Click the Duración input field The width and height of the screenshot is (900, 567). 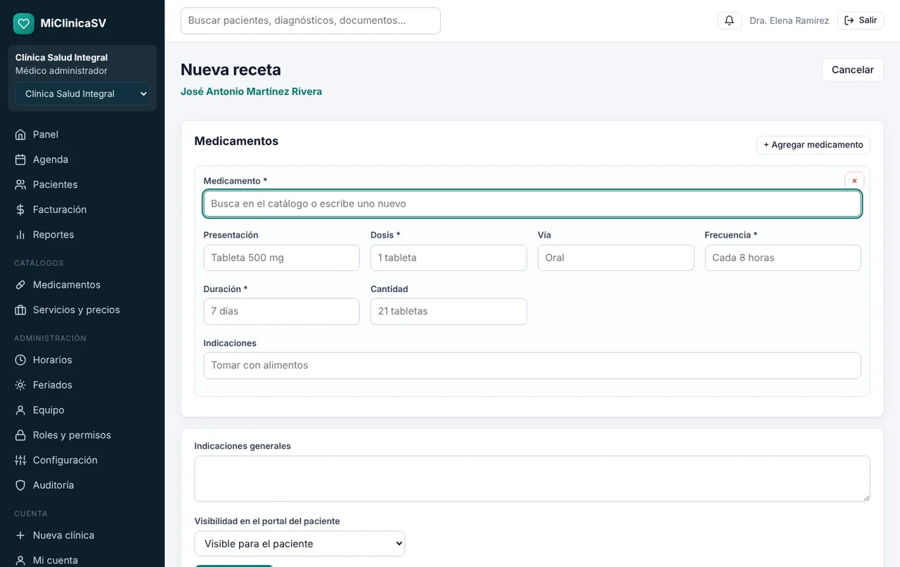[x=281, y=312]
